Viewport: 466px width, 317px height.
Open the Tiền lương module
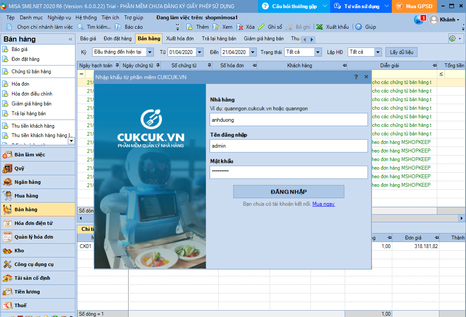click(38, 291)
